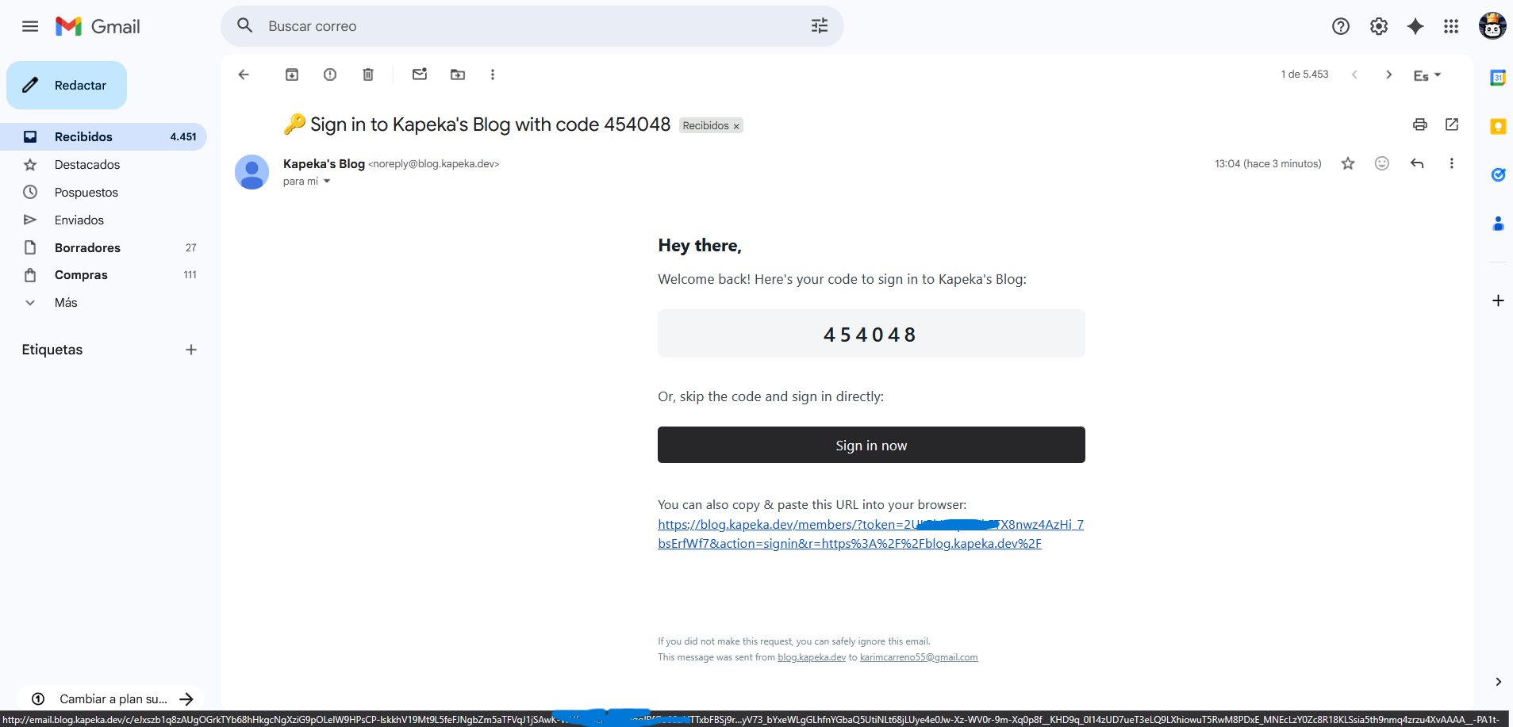Open more toolbar options menu
The height and width of the screenshot is (727, 1513).
pos(493,75)
